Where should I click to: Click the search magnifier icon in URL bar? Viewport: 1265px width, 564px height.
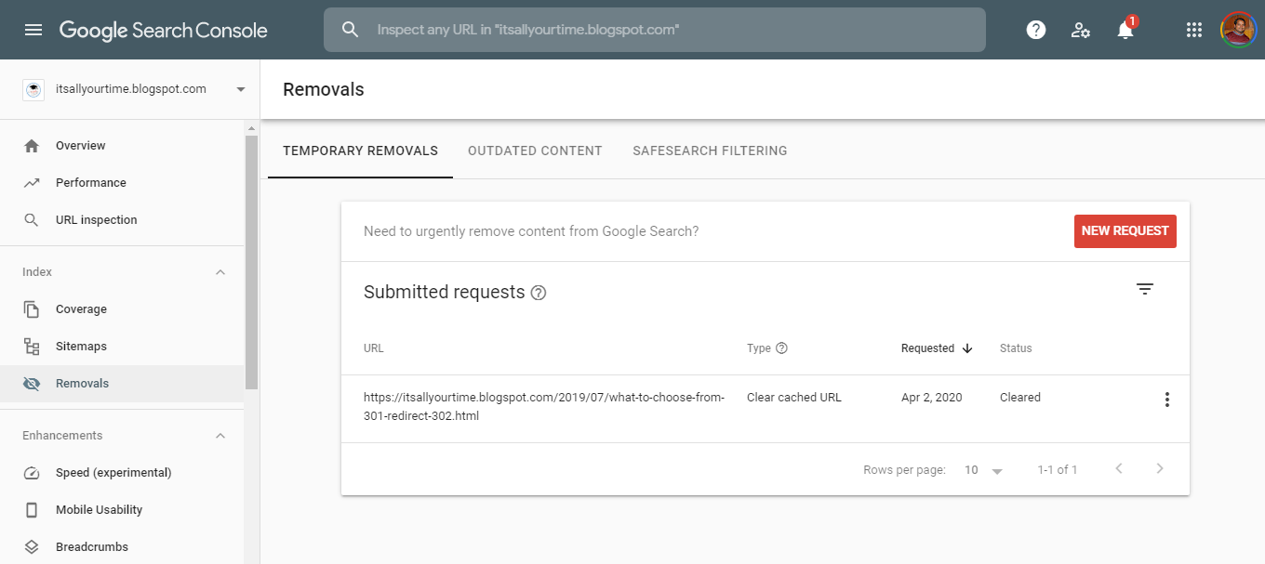(350, 30)
